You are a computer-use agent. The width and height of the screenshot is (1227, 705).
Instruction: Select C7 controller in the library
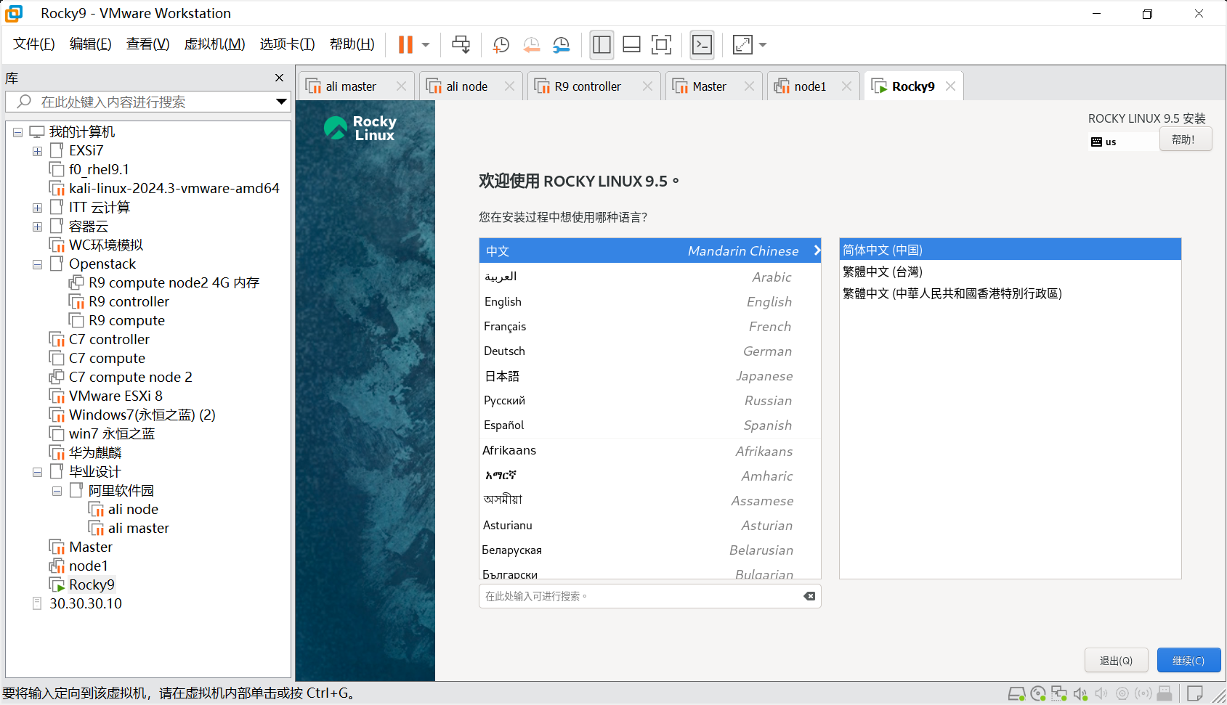tap(109, 339)
